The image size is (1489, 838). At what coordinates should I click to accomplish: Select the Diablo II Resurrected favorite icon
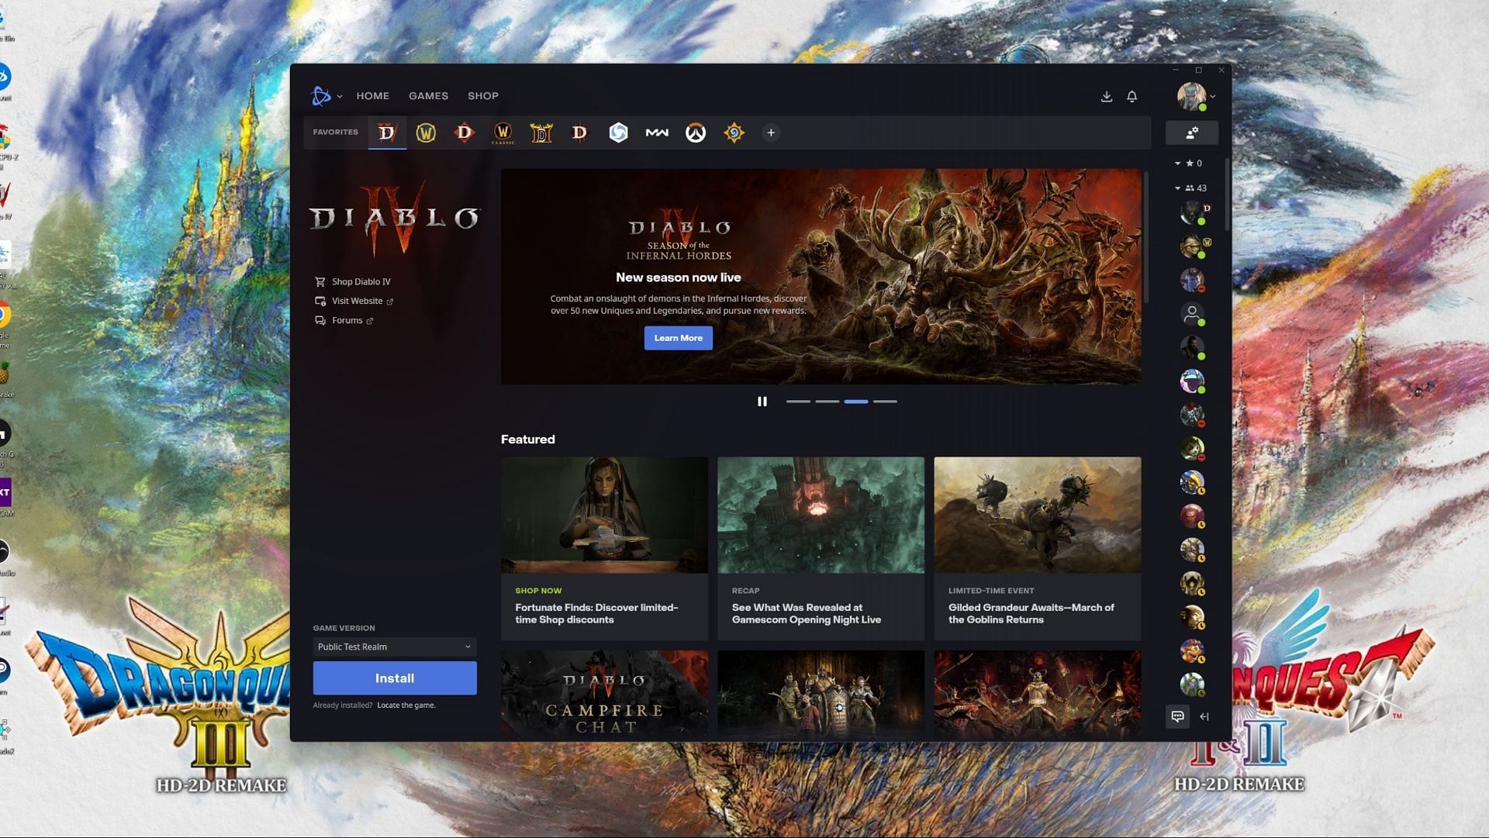(x=541, y=133)
